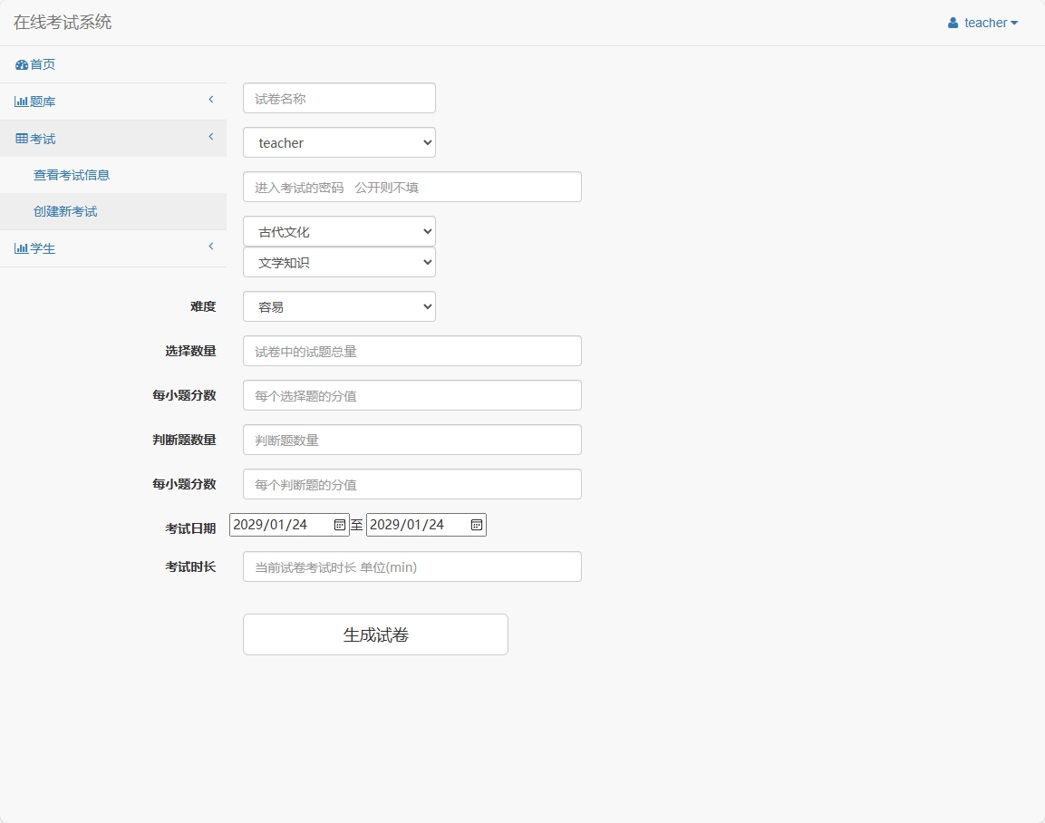Open the calendar icon on the start exam date

click(338, 524)
